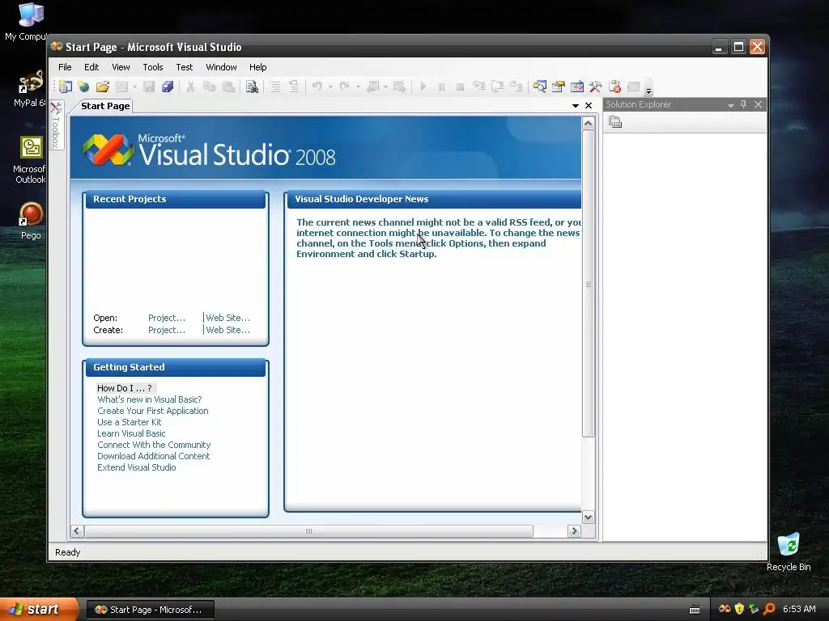
Task: Open the Undo history dropdown arrow
Action: click(330, 87)
